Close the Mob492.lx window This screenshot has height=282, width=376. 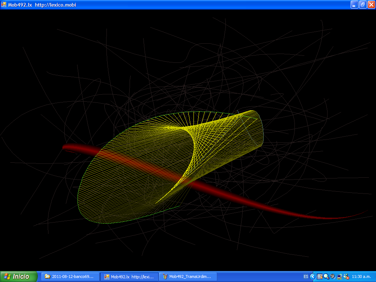pos(371,4)
